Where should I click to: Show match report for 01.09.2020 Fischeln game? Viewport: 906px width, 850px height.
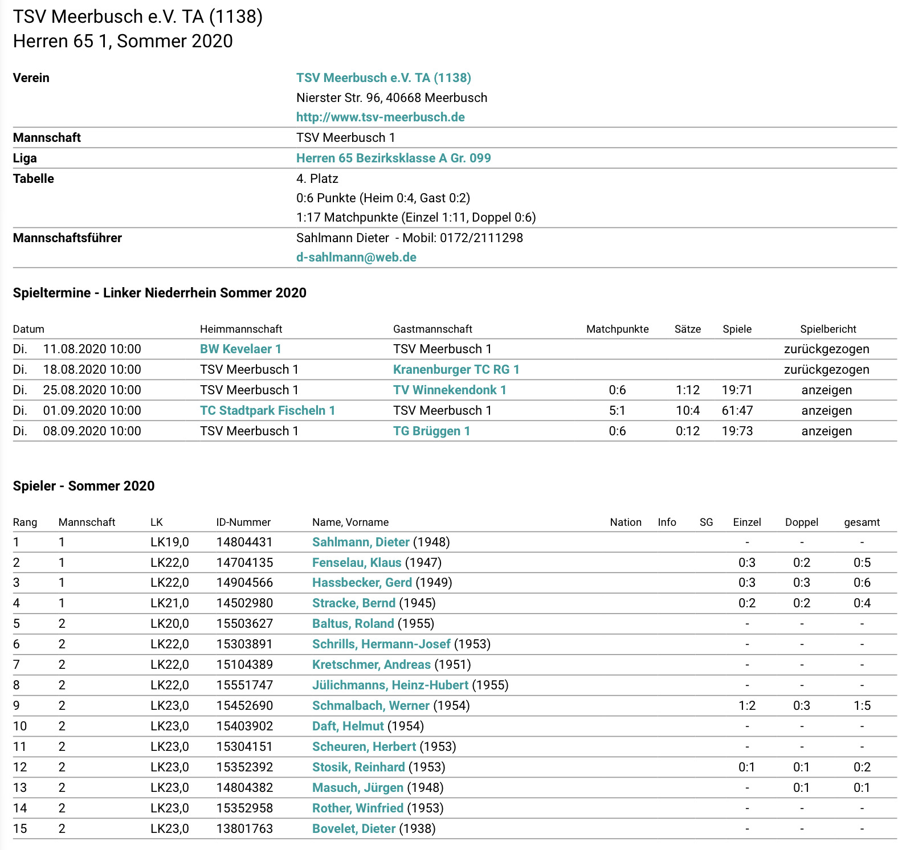pos(826,410)
